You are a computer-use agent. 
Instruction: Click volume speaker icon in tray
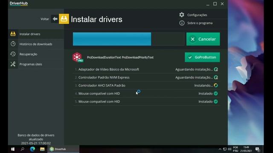(x=229, y=149)
